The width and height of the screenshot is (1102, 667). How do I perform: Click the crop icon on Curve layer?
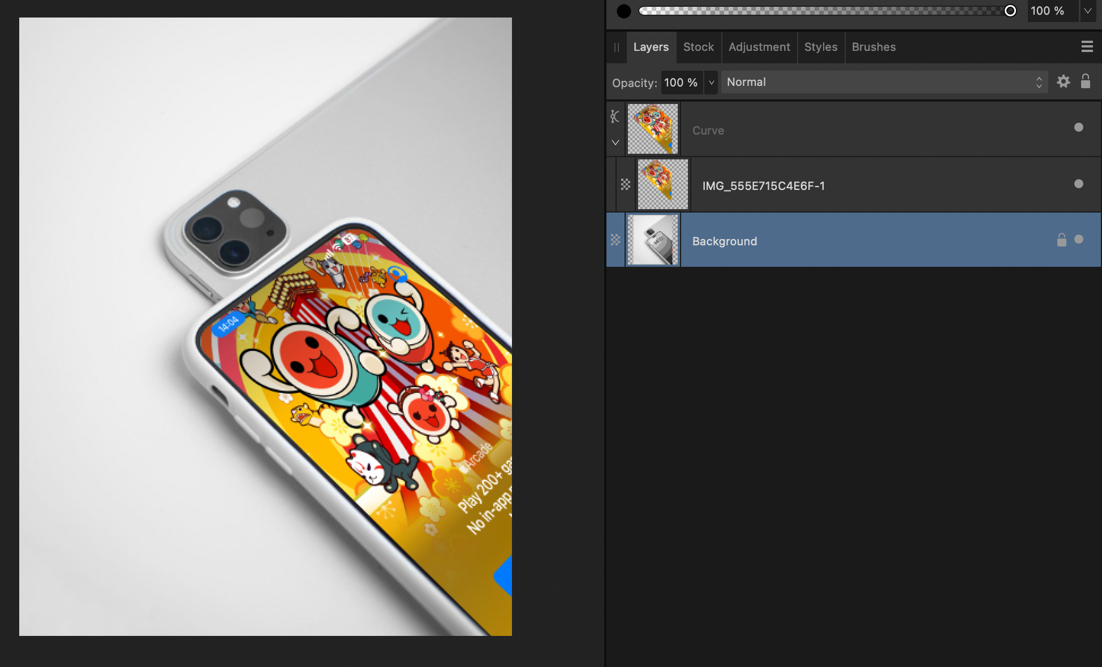pyautogui.click(x=615, y=116)
